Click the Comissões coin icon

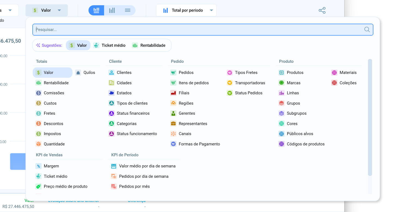[38, 93]
